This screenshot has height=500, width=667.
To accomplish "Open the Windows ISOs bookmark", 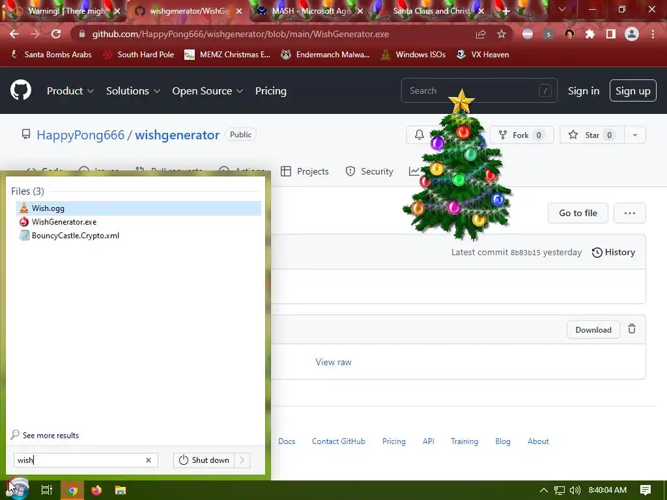I will (x=413, y=55).
